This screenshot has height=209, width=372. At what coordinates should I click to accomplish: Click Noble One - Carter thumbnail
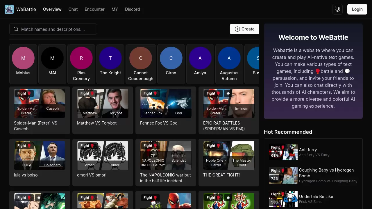tap(216, 155)
